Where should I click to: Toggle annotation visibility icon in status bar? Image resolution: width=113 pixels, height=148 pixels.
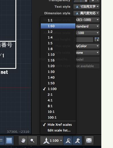(68, 141)
